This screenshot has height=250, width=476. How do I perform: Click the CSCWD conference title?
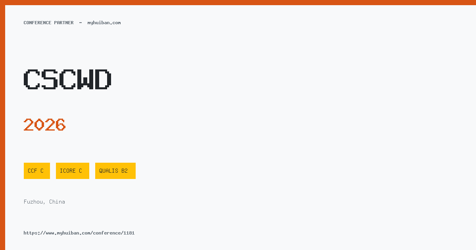67,79
